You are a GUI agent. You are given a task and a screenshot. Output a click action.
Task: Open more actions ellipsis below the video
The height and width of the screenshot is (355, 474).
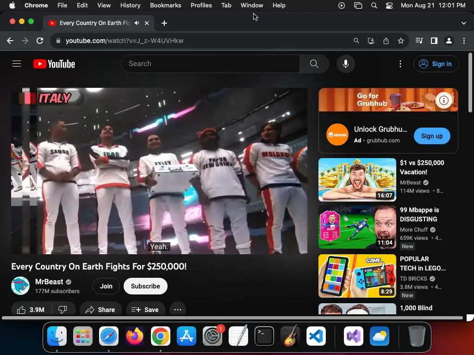[177, 310]
